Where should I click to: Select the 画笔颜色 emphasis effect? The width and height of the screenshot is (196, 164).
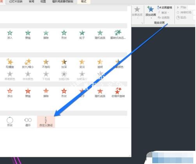[x=10, y=76]
